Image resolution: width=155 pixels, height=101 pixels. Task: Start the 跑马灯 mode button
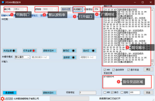69,51
